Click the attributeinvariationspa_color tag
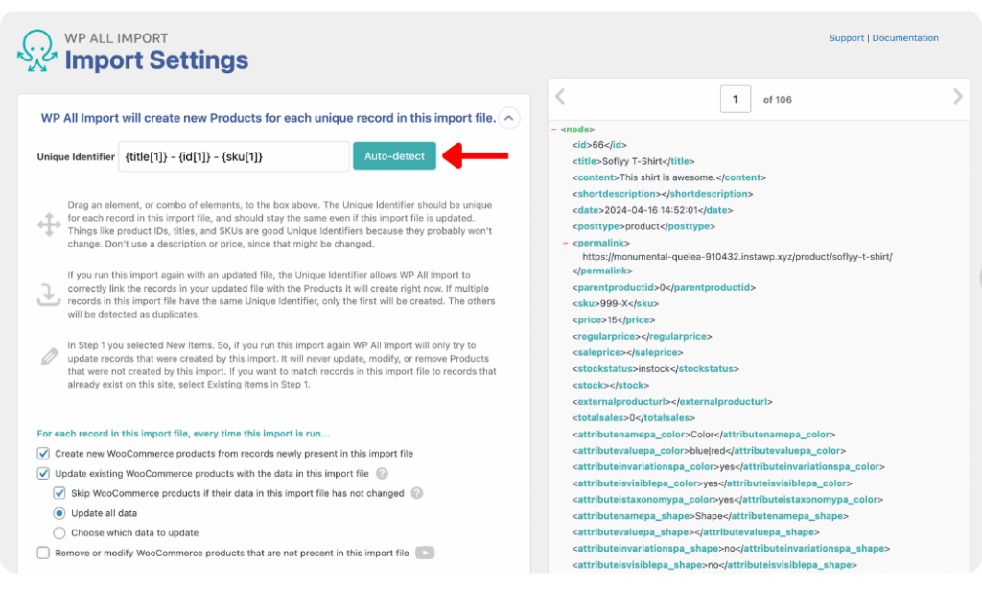 pos(728,466)
